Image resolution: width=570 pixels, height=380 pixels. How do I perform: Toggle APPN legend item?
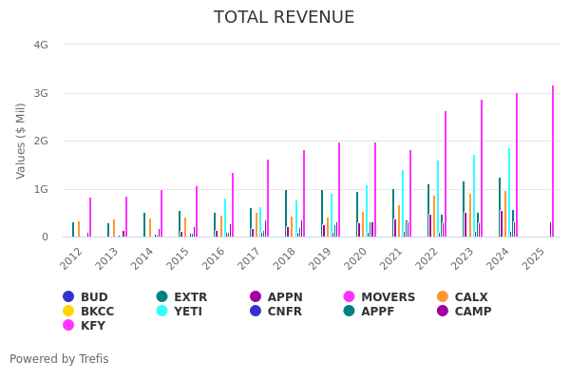[284, 297]
